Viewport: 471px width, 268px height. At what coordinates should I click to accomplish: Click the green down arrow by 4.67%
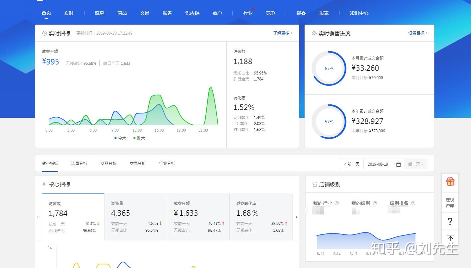coord(161,223)
